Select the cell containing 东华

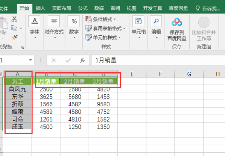(x=18, y=96)
